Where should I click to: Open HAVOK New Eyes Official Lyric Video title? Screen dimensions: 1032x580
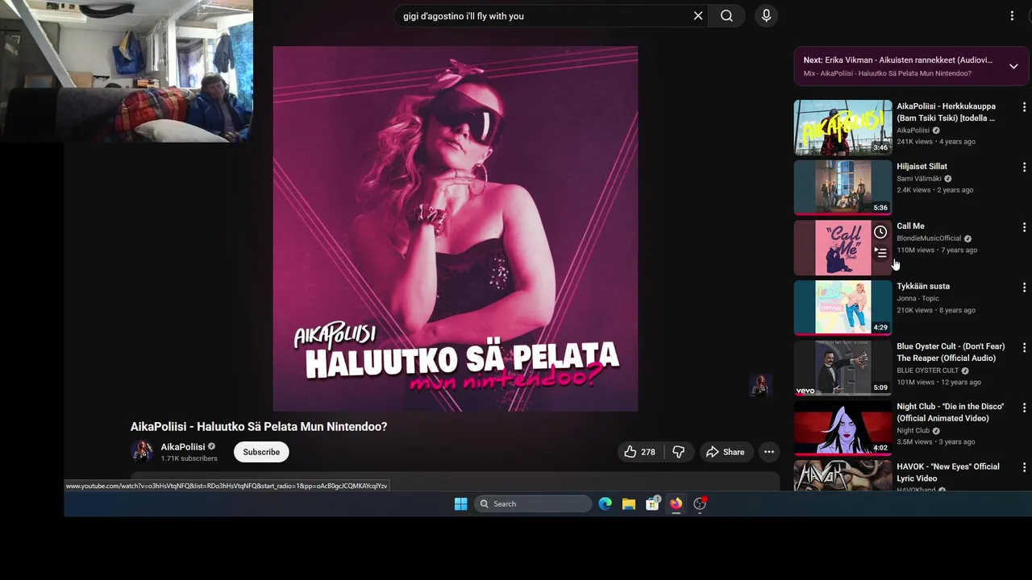(x=947, y=472)
